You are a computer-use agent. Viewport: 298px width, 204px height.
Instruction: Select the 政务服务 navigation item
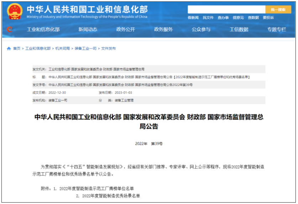(x=163, y=30)
